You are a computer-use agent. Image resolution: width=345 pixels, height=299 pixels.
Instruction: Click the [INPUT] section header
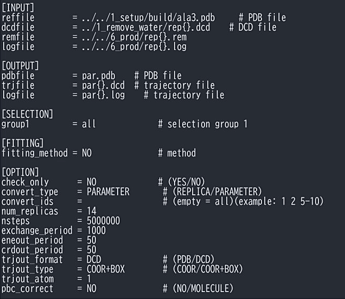click(18, 8)
